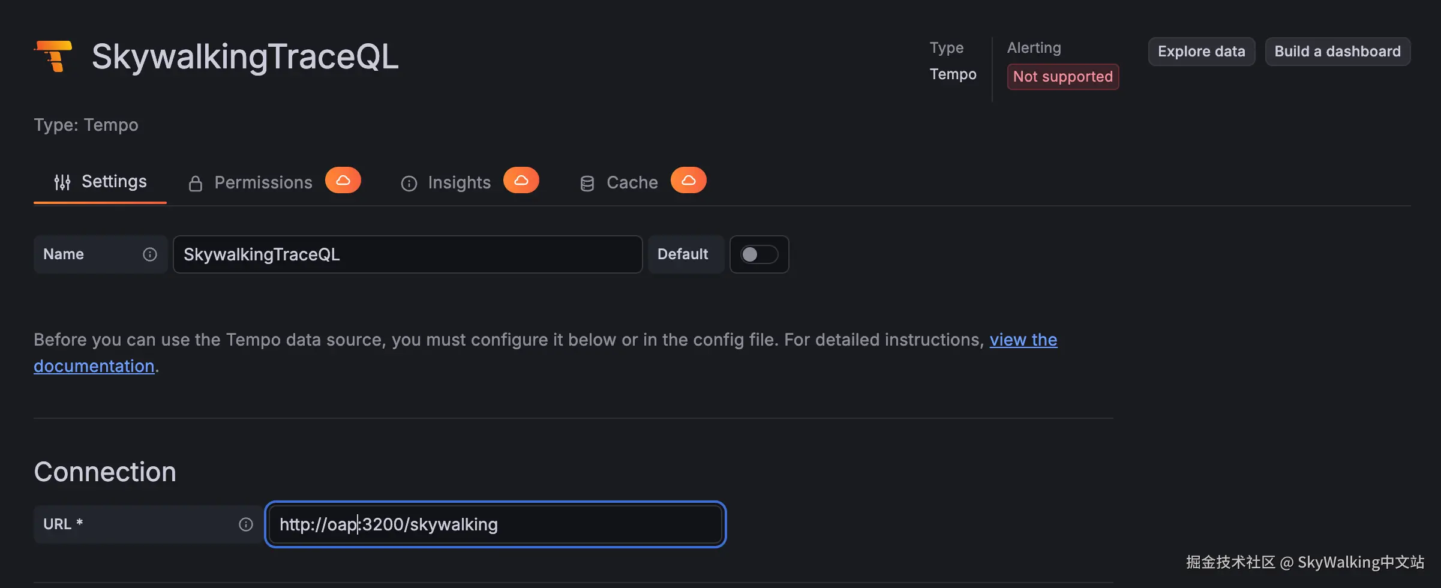
Task: Open the view the documentation link
Action: tap(1023, 340)
